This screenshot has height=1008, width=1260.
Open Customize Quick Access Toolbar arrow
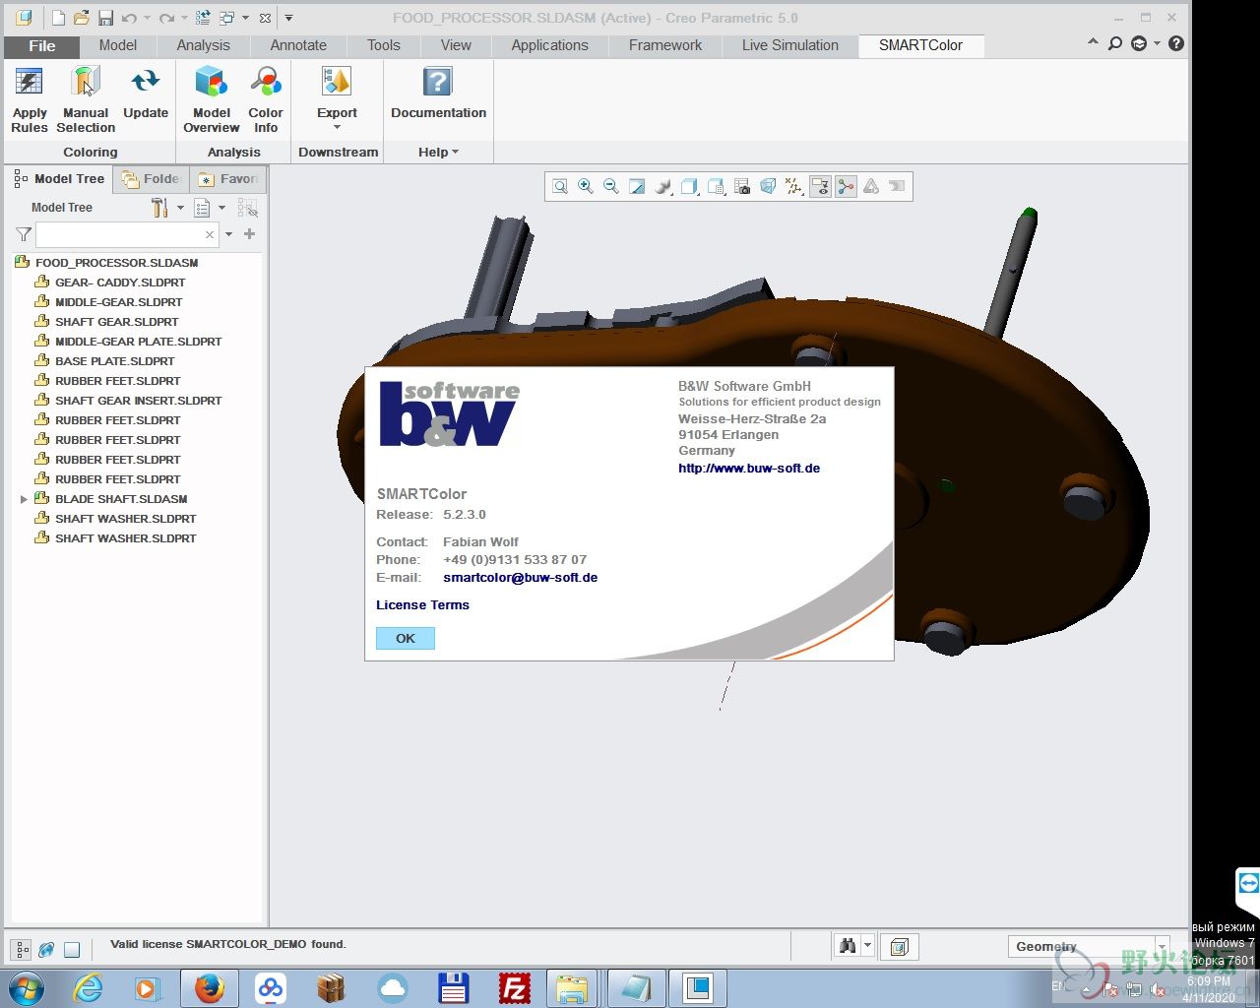tap(288, 18)
